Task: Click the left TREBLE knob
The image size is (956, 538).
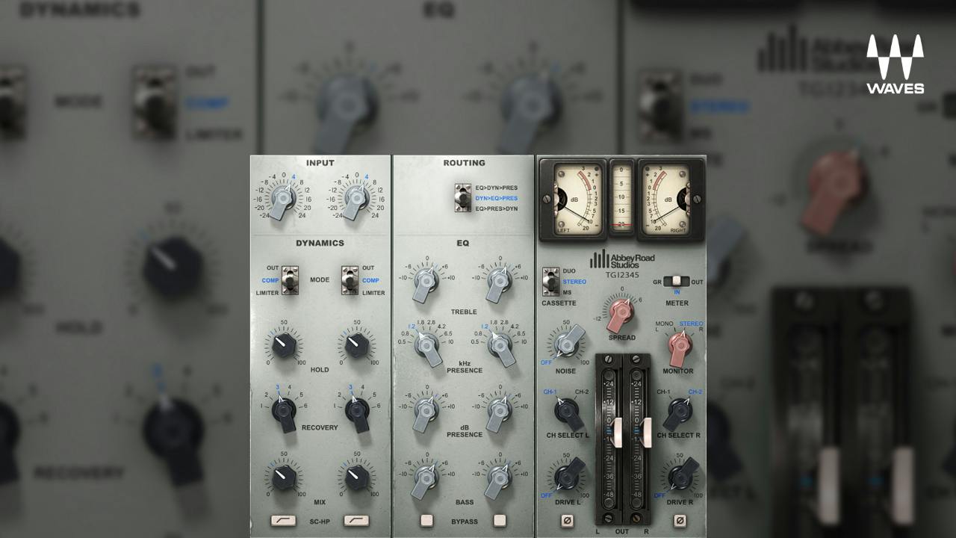Action: coord(426,282)
